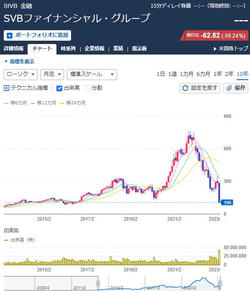Open the 掲示板 tab
The height and width of the screenshot is (291, 250).
[139, 49]
